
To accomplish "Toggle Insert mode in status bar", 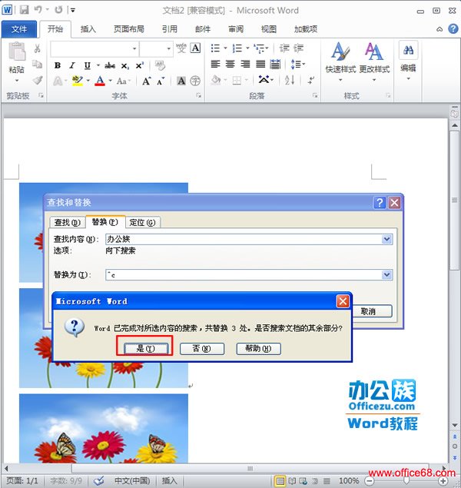I will tap(169, 481).
